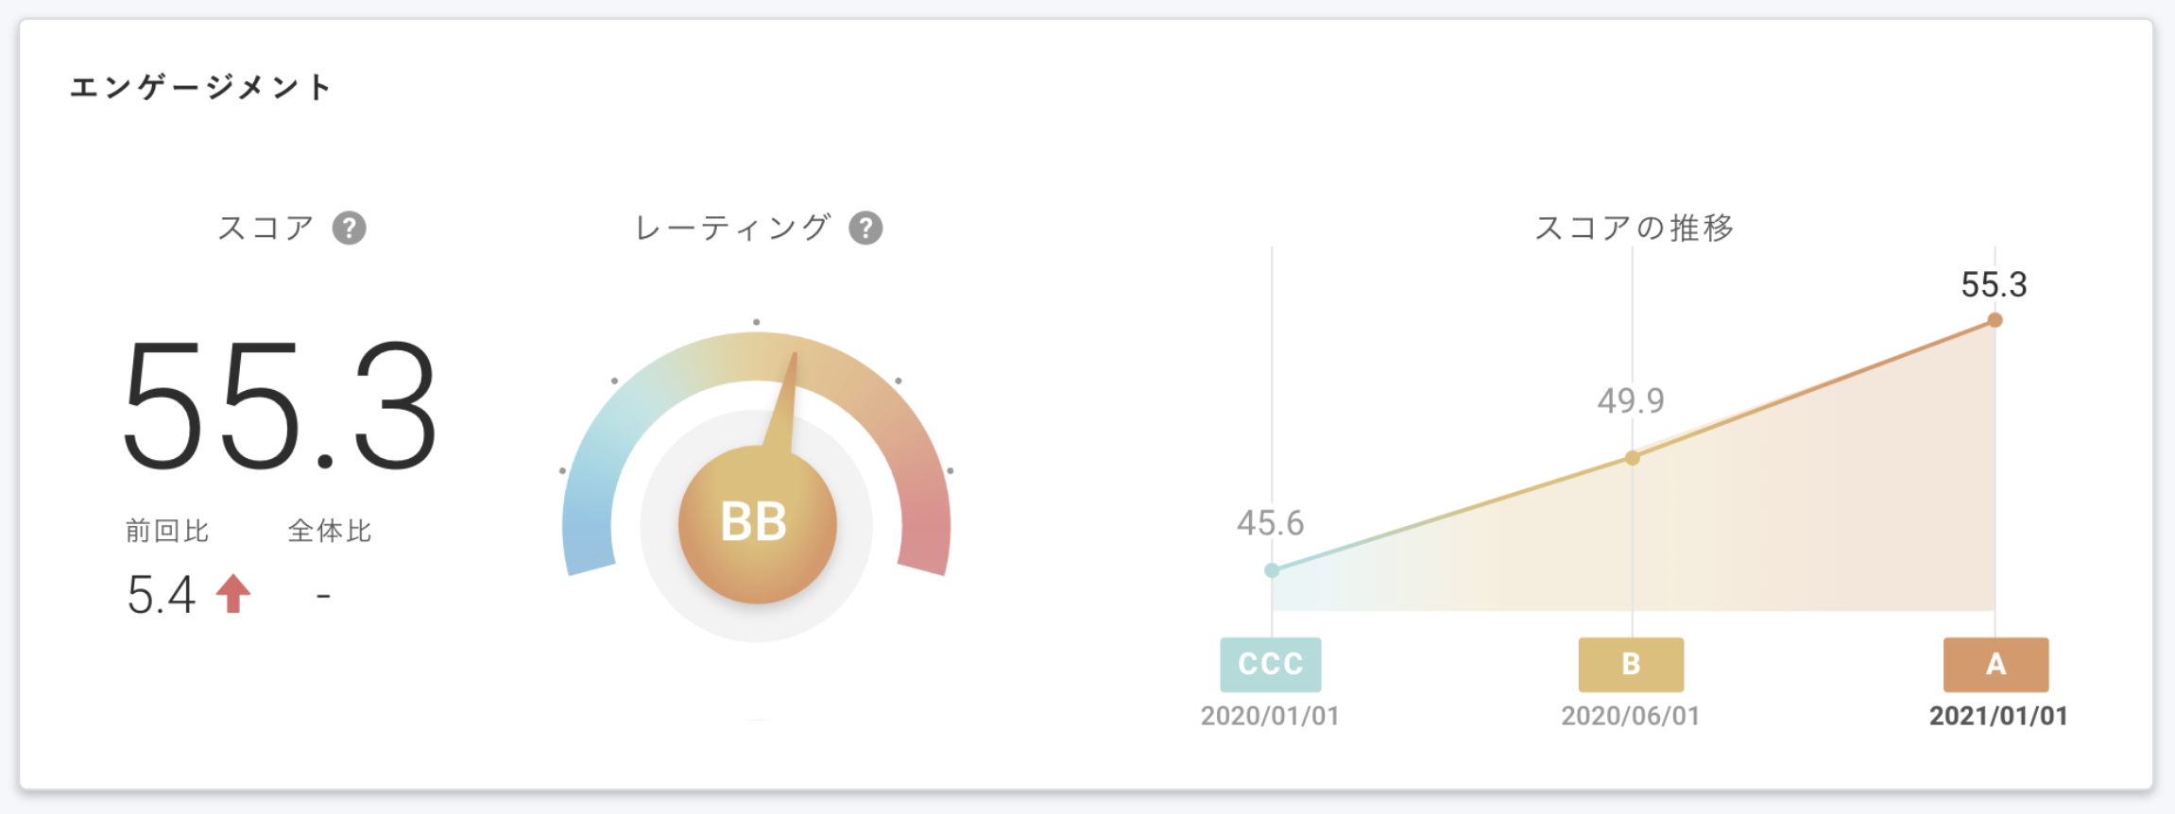The image size is (2175, 814).
Task: Click the bold 2021/01/01 date label
Action: pos(1997,716)
